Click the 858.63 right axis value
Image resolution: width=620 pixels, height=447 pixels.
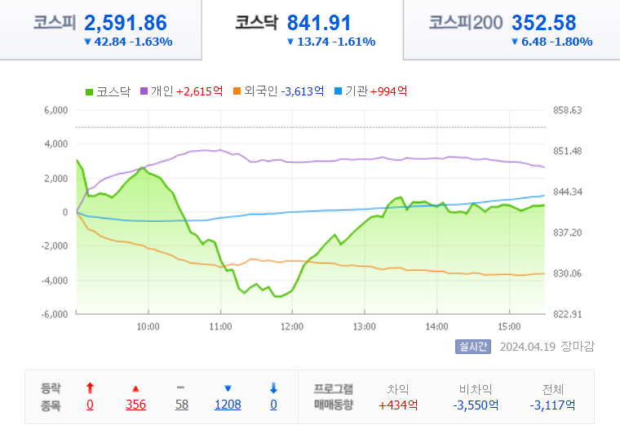click(x=568, y=110)
